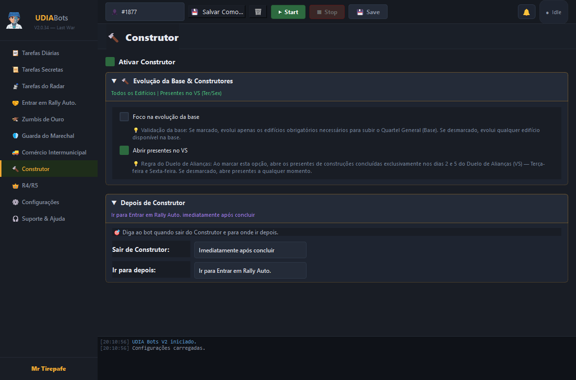Click the Guarda do Marechal shield icon

point(16,136)
